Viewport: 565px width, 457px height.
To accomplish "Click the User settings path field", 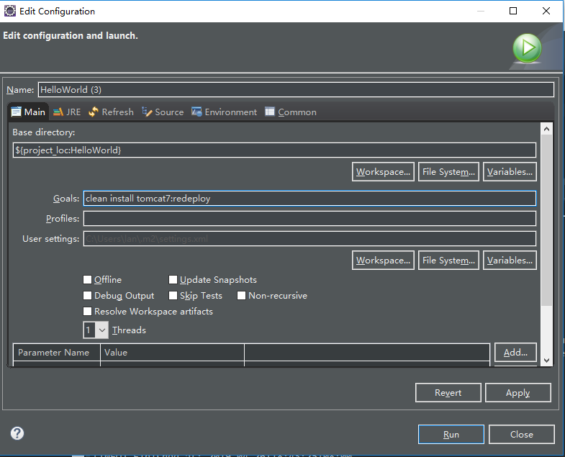I will (x=309, y=239).
